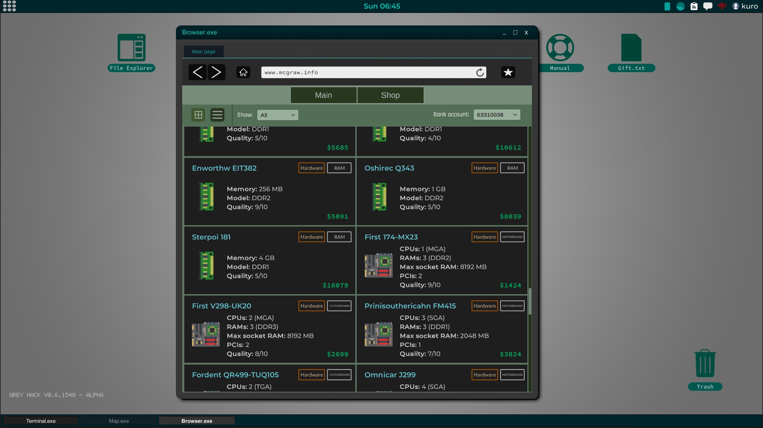Click the back navigation arrow
763x428 pixels.
coord(198,72)
